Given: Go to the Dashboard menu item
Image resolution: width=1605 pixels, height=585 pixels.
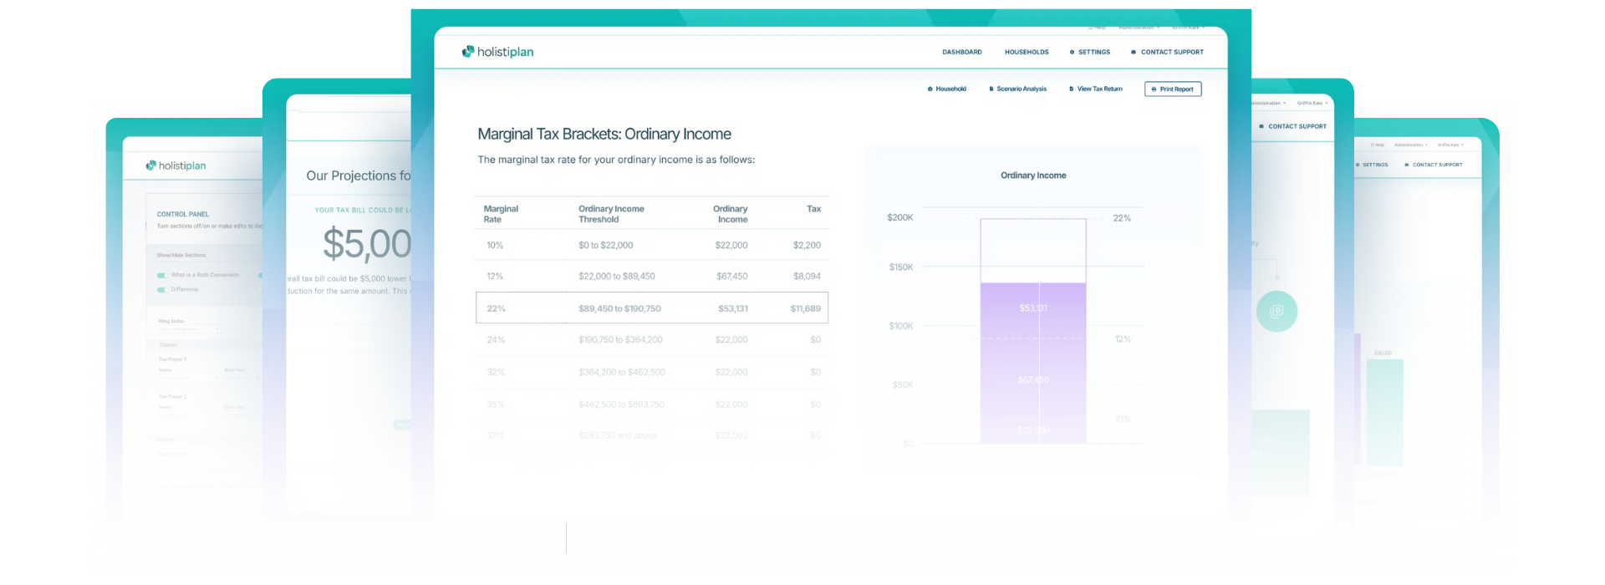Looking at the screenshot, I should tap(961, 52).
